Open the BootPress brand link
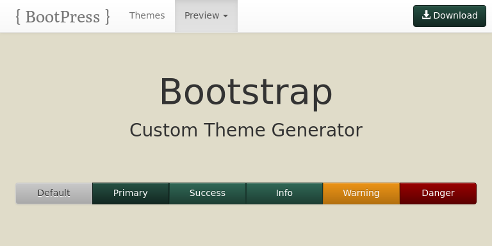 coord(63,16)
